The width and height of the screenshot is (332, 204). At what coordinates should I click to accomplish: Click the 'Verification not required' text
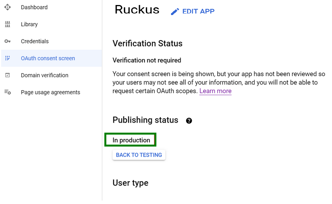[147, 60]
